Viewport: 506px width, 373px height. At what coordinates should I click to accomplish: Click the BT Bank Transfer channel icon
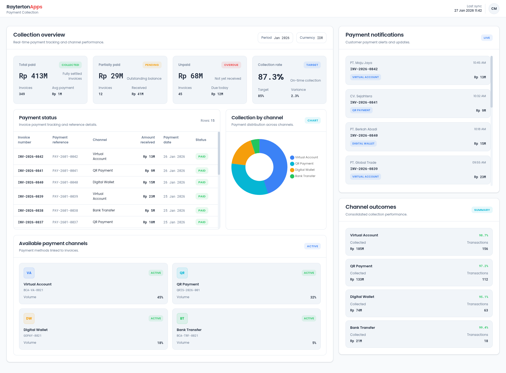182,319
